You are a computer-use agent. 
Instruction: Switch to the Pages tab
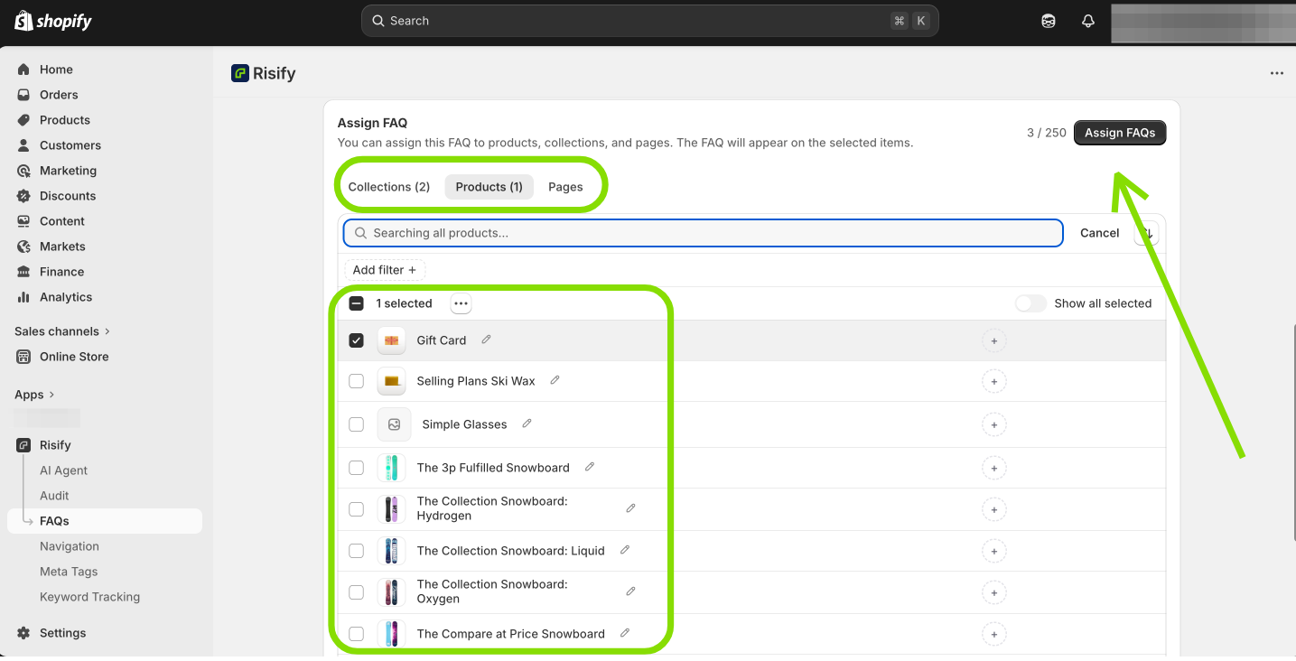coord(565,187)
